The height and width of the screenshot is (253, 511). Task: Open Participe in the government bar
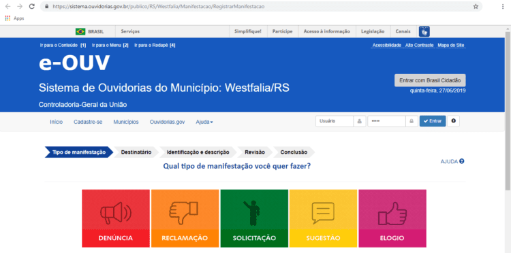coord(283,31)
